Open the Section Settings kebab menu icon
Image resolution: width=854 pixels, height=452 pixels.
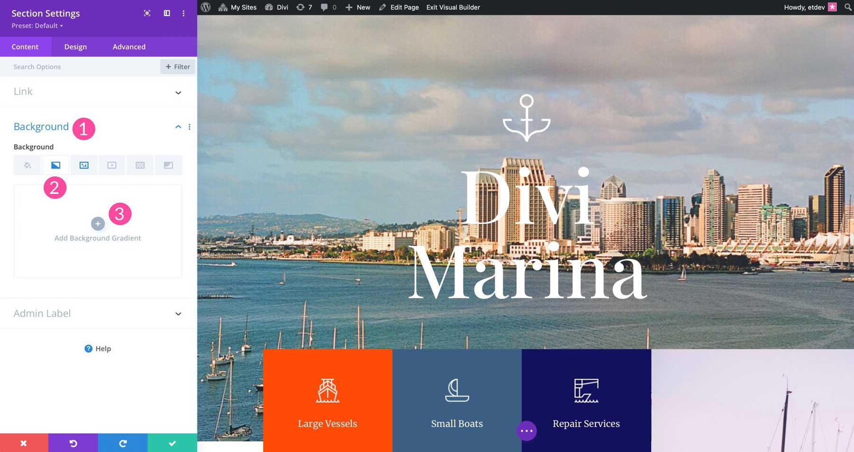coord(184,13)
